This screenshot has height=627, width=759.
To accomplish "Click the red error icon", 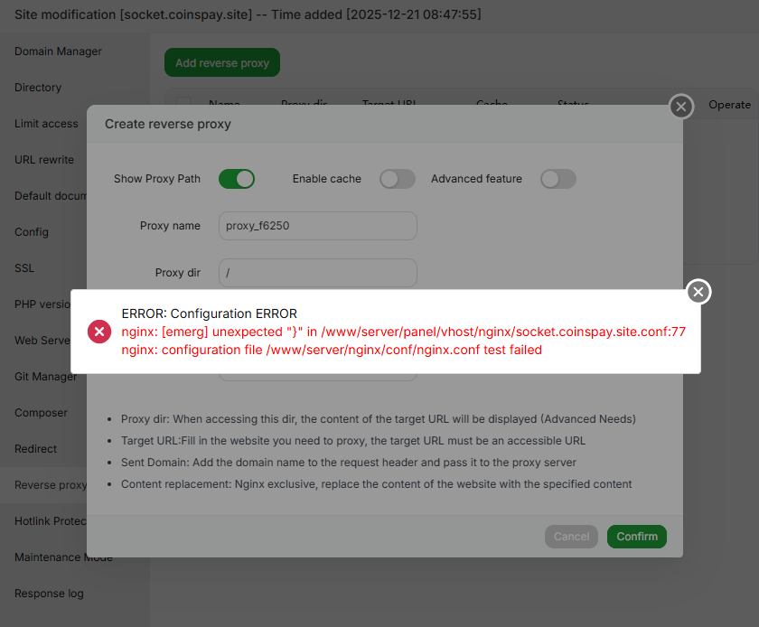I will pyautogui.click(x=99, y=332).
